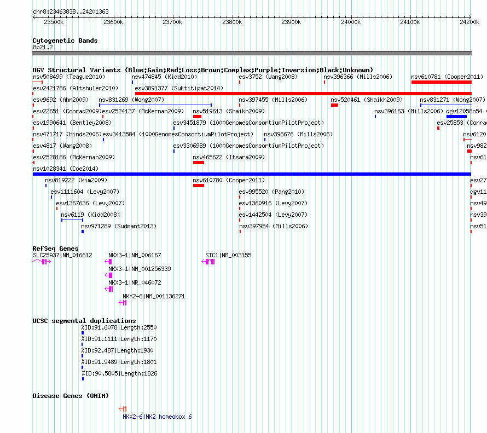
Task: Click the esv3413584 (1000GenomesConsortiumPilotProject) label
Action: click(x=178, y=134)
